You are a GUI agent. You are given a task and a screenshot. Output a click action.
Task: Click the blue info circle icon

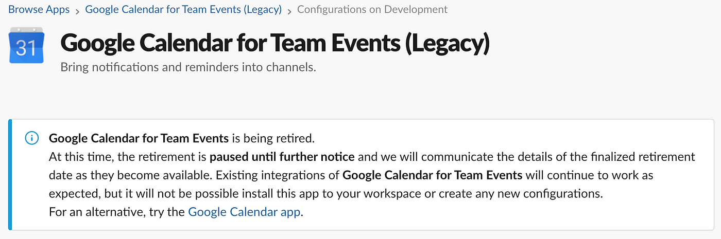pos(32,138)
